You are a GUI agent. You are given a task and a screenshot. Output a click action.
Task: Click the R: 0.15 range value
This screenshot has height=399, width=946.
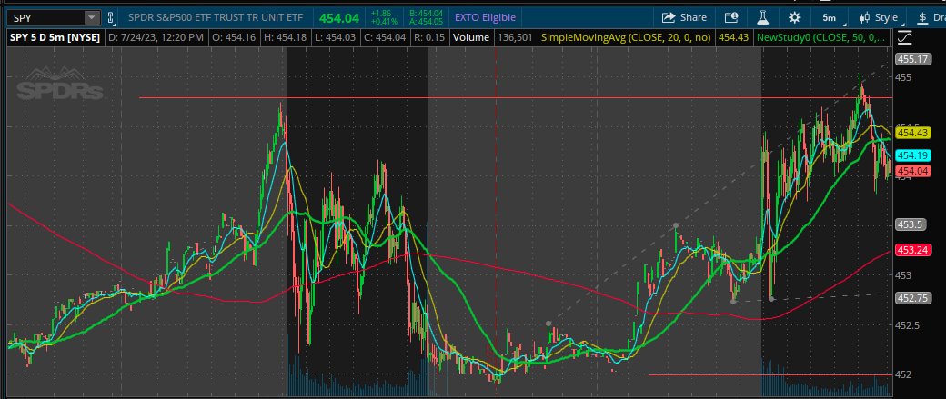(429, 37)
